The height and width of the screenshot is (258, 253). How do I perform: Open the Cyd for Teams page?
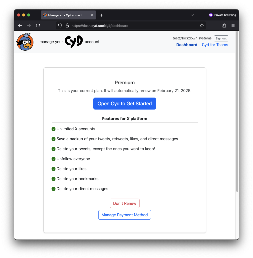point(215,45)
